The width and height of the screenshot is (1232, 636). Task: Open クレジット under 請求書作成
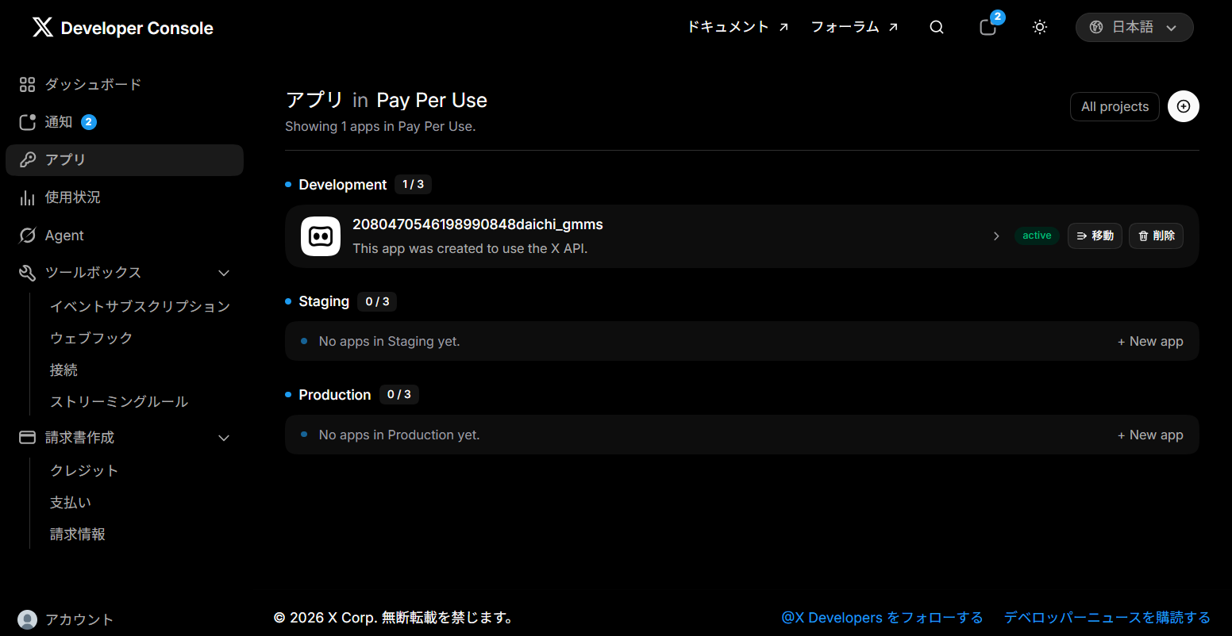coord(84,471)
